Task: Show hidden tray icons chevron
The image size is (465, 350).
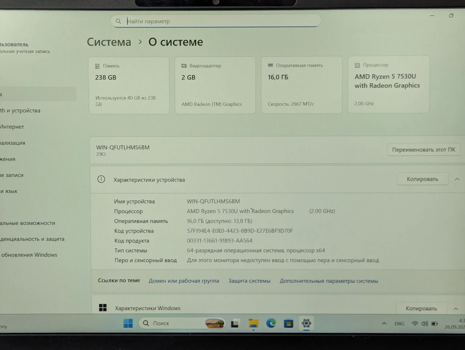Action: (384, 323)
